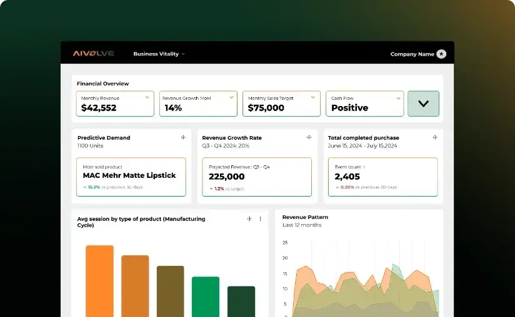
Task: Click the bright green bar in chart
Action: (x=206, y=296)
